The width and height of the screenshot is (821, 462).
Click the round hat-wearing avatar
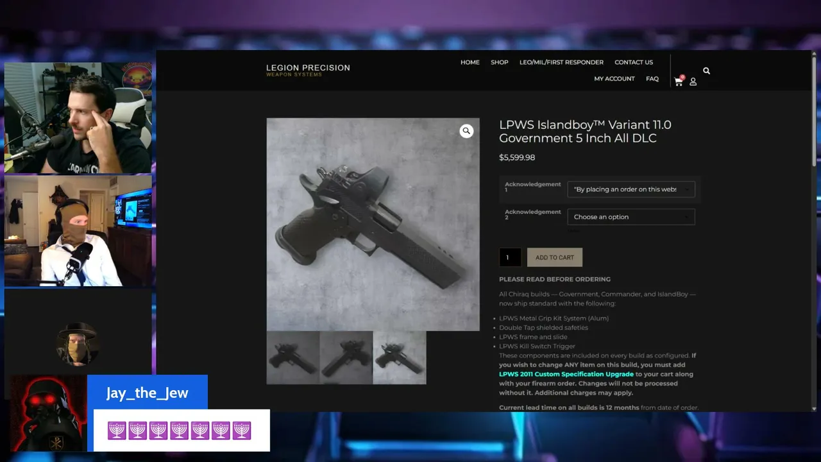[x=78, y=345]
